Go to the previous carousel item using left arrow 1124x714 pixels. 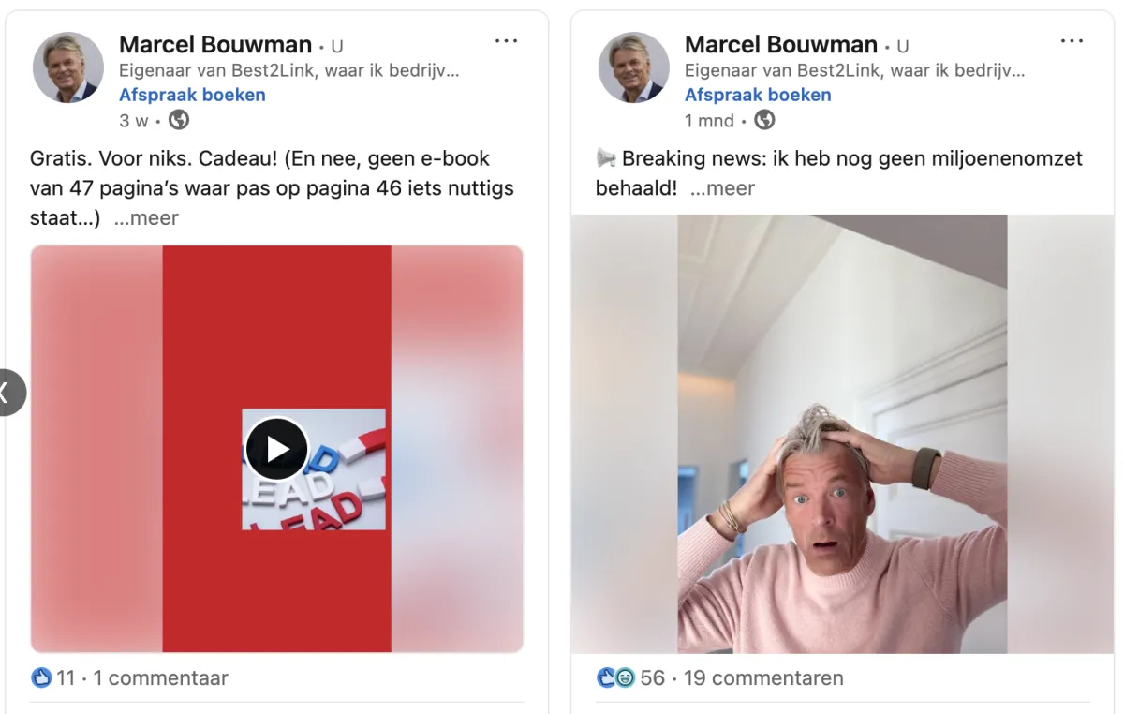(x=7, y=392)
